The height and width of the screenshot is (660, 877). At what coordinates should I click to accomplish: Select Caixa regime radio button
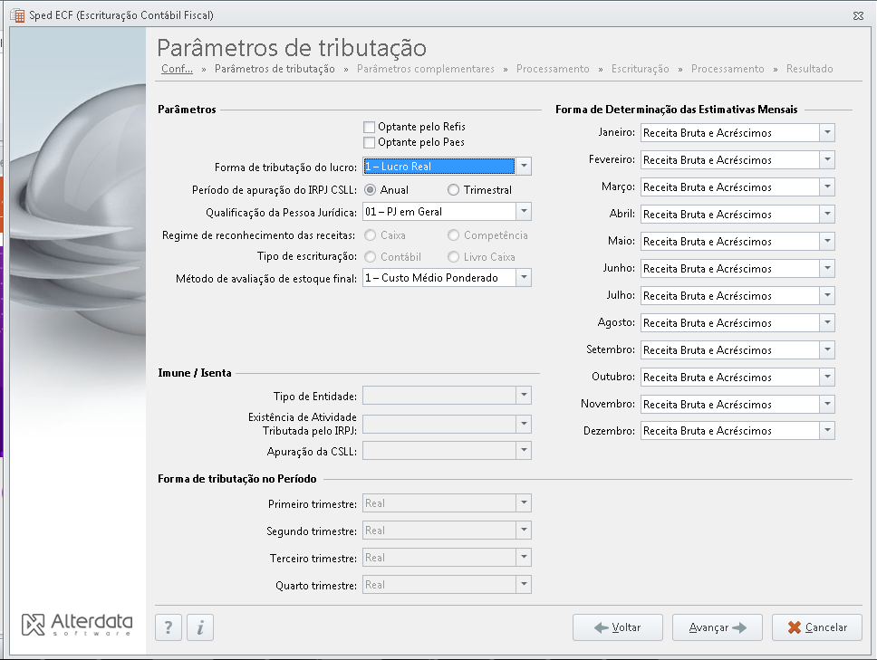tap(371, 235)
